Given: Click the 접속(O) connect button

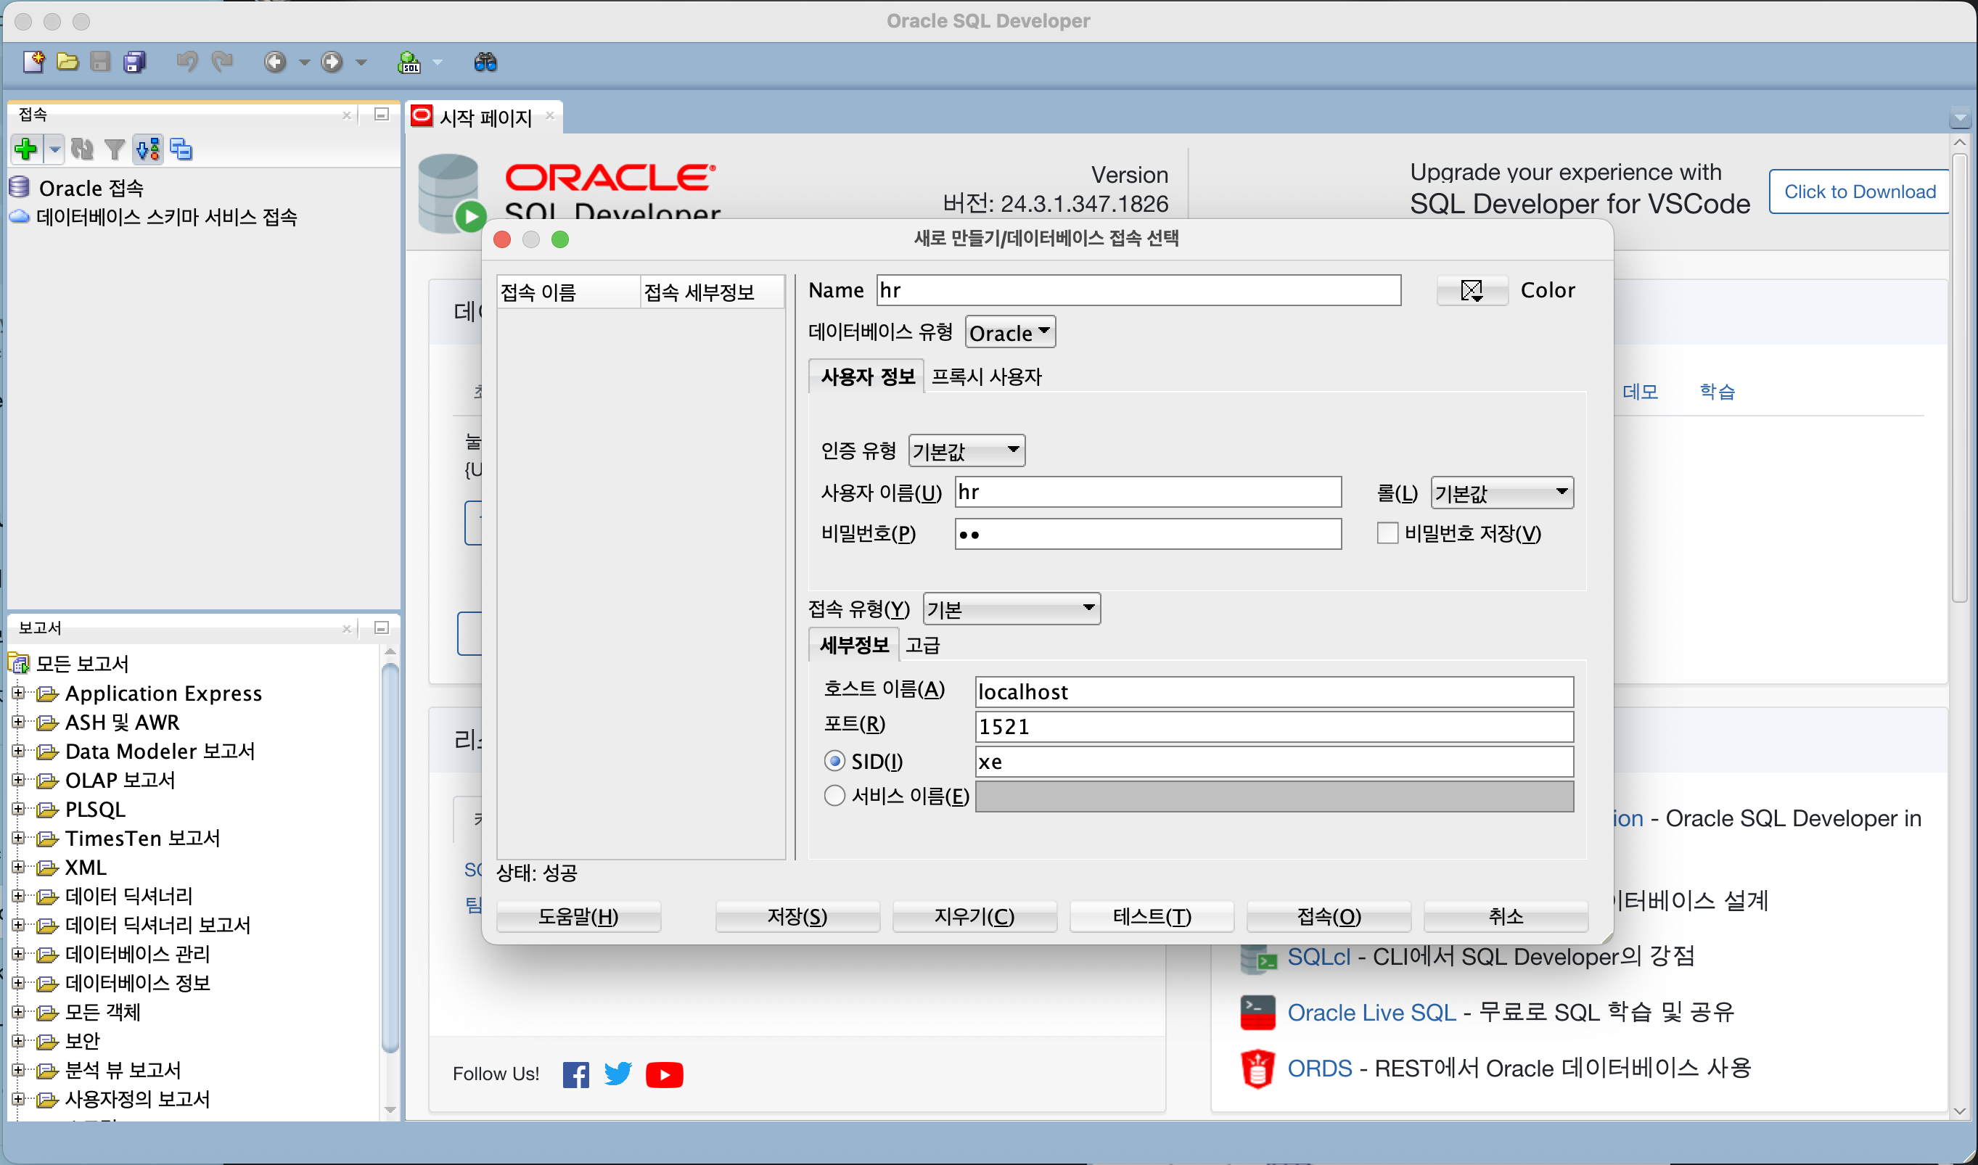Looking at the screenshot, I should click(x=1328, y=916).
